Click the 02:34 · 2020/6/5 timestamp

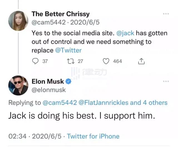click(x=35, y=136)
